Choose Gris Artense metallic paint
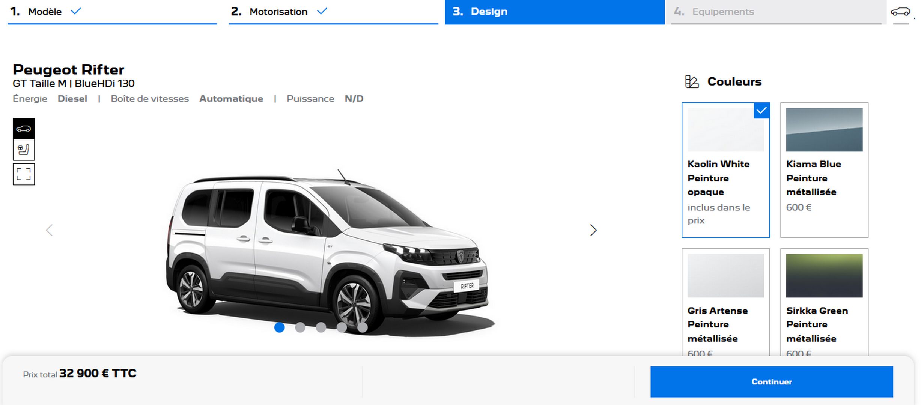Screen dimensions: 921x405 [725, 276]
